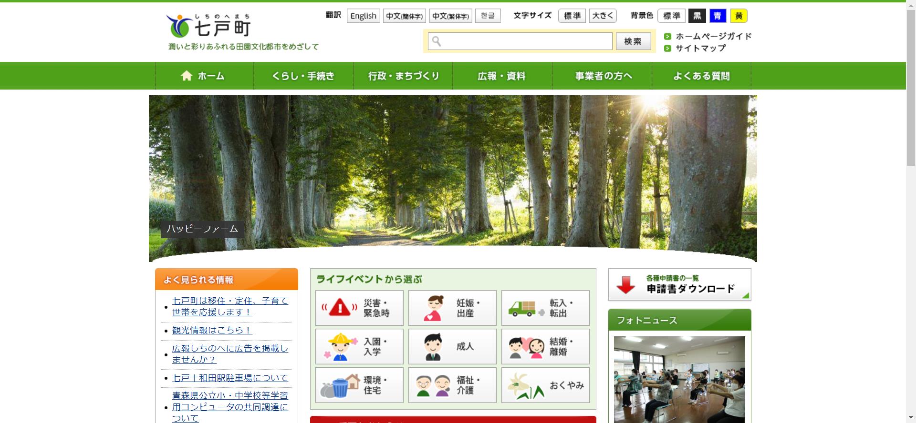The height and width of the screenshot is (423, 916).
Task: Switch language to 中文(繁体字)
Action: [x=451, y=16]
